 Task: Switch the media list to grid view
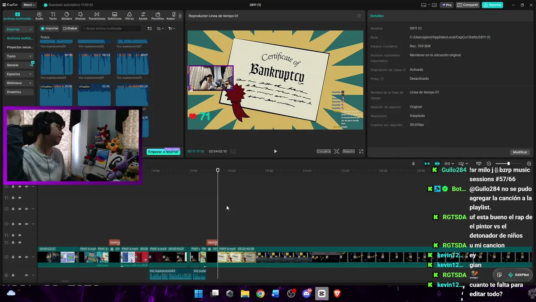click(x=149, y=29)
